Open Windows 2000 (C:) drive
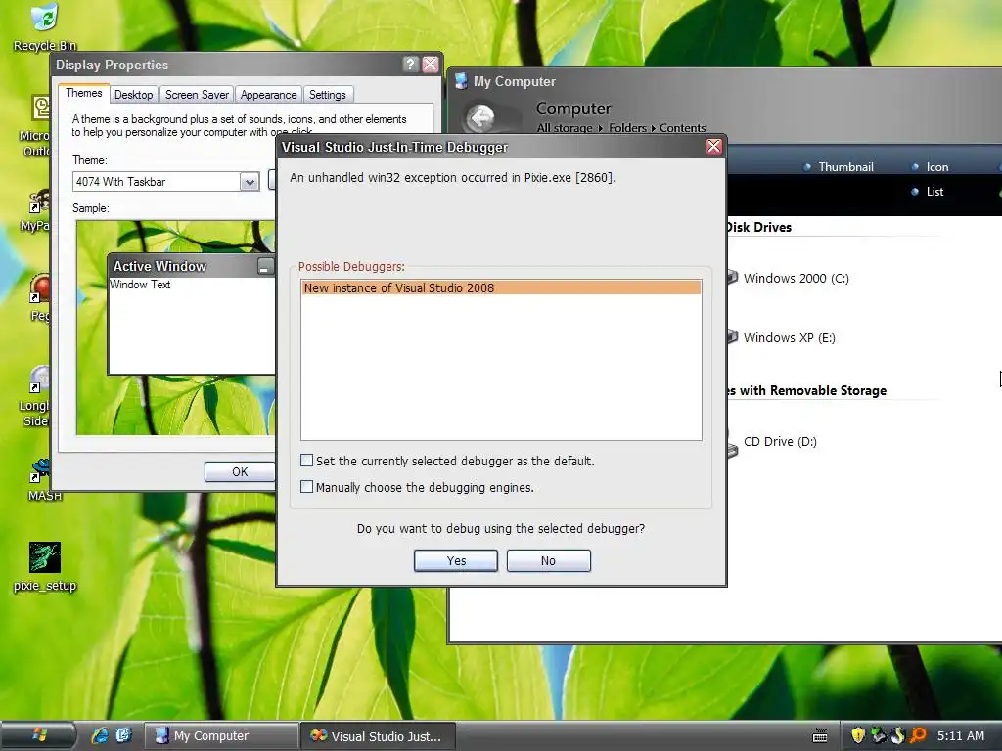The height and width of the screenshot is (751, 1002). 788,278
